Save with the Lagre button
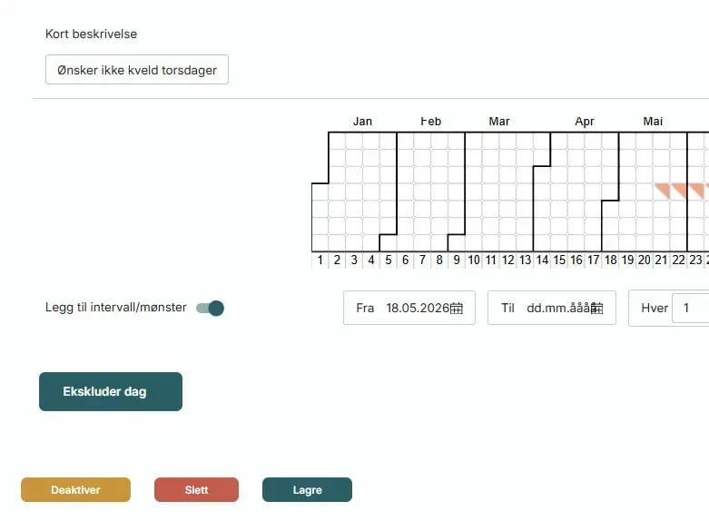 (307, 490)
